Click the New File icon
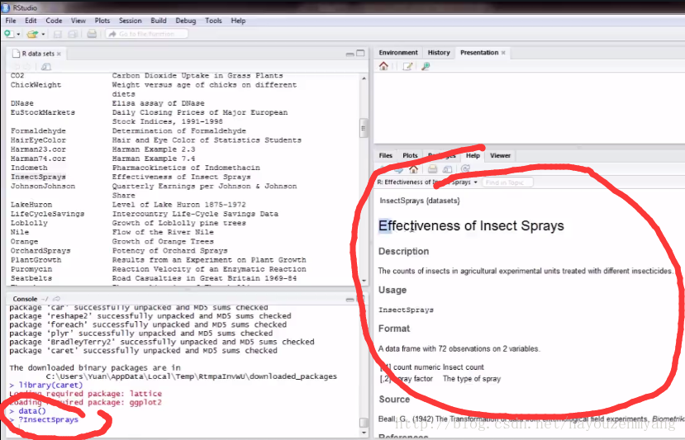Image resolution: width=685 pixels, height=440 pixels. pos(9,34)
